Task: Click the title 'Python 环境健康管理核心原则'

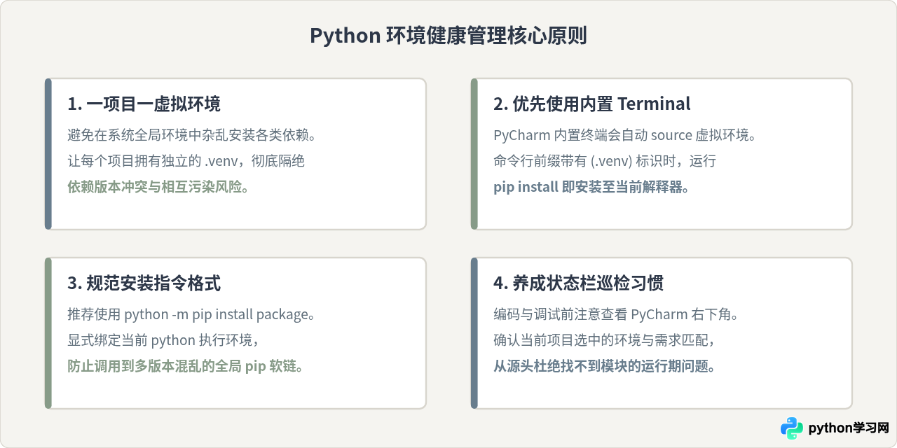Action: [x=448, y=36]
